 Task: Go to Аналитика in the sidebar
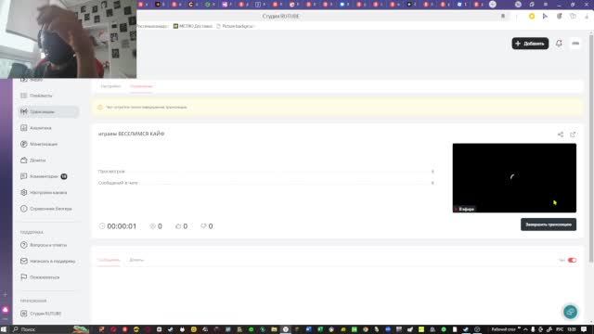[x=36, y=128]
